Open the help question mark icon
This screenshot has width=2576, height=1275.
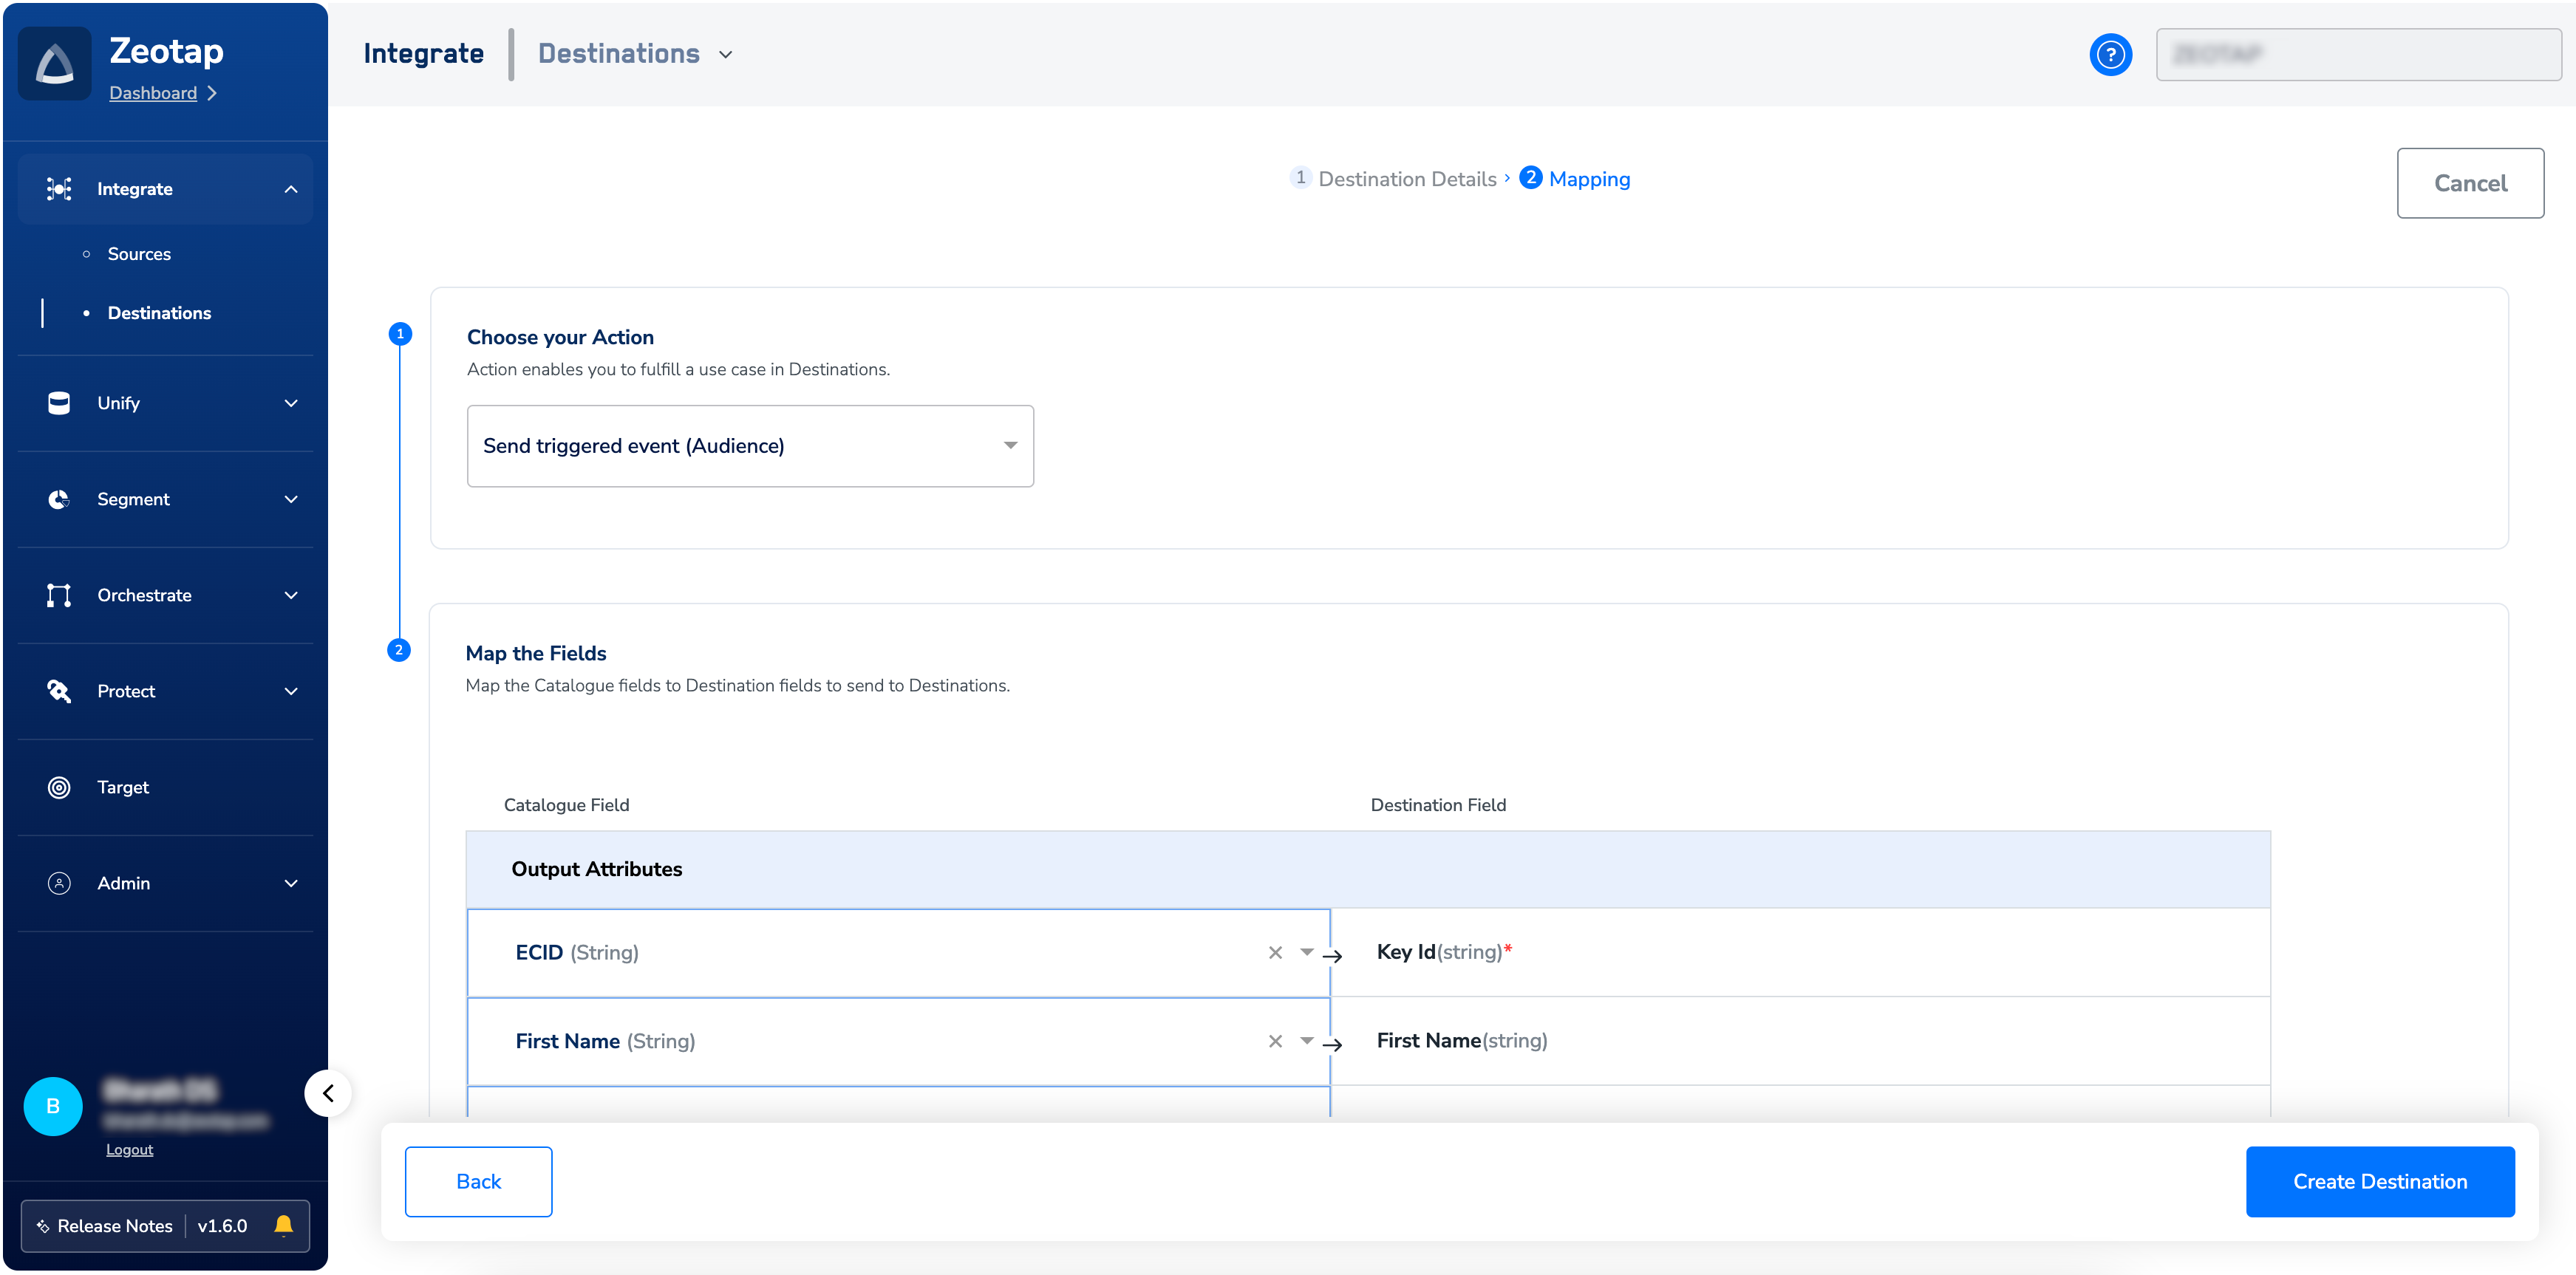[2110, 54]
